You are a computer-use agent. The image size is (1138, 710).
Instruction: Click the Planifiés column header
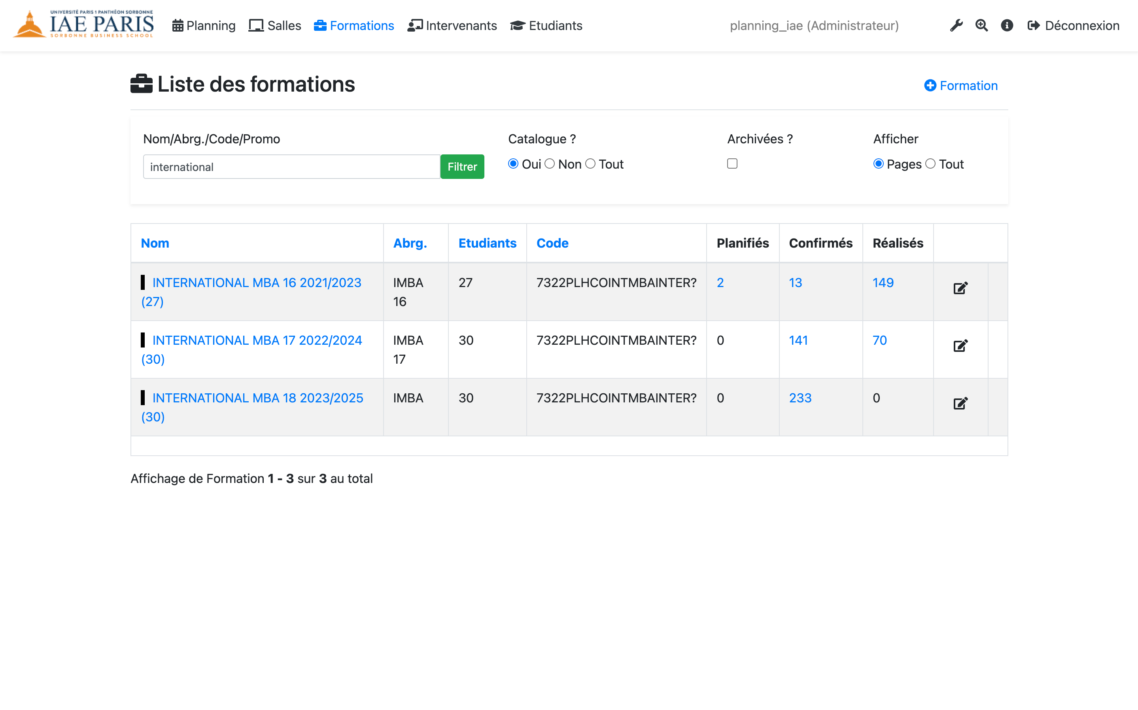(743, 243)
